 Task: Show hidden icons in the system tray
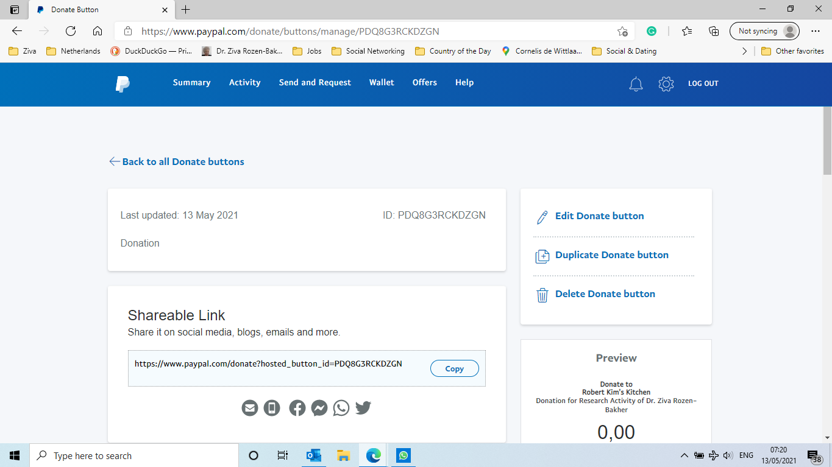tap(684, 455)
